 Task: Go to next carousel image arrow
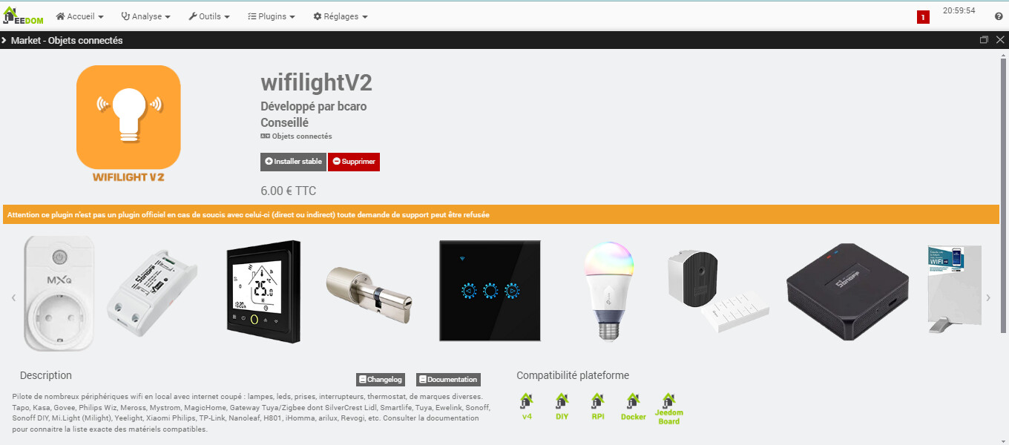click(x=987, y=297)
